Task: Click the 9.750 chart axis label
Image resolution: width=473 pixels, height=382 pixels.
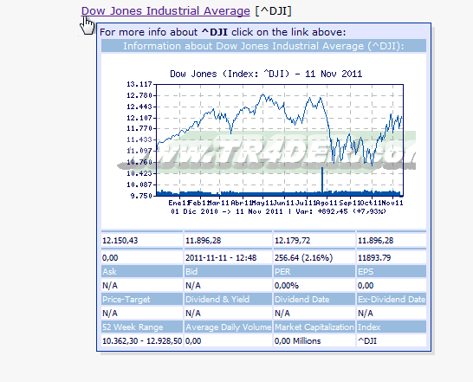Action: 141,196
